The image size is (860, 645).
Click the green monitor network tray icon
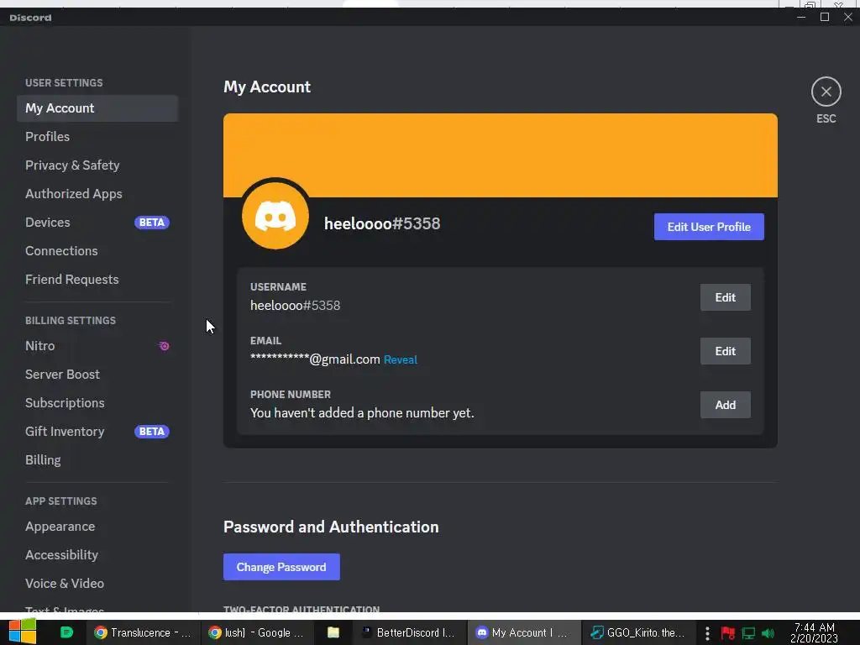(748, 633)
